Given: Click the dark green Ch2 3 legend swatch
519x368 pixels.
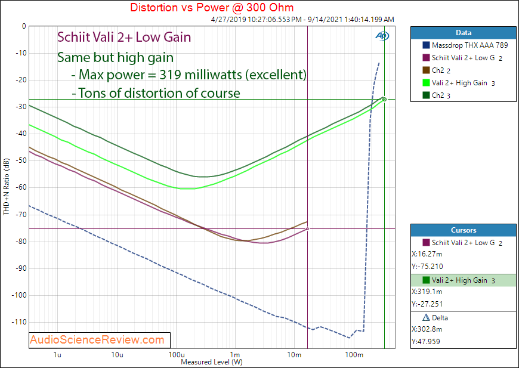Looking at the screenshot, I should coord(426,95).
